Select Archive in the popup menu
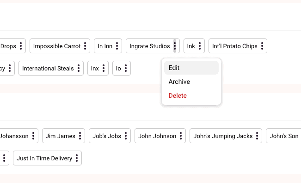This screenshot has width=301, height=190. 191,82
